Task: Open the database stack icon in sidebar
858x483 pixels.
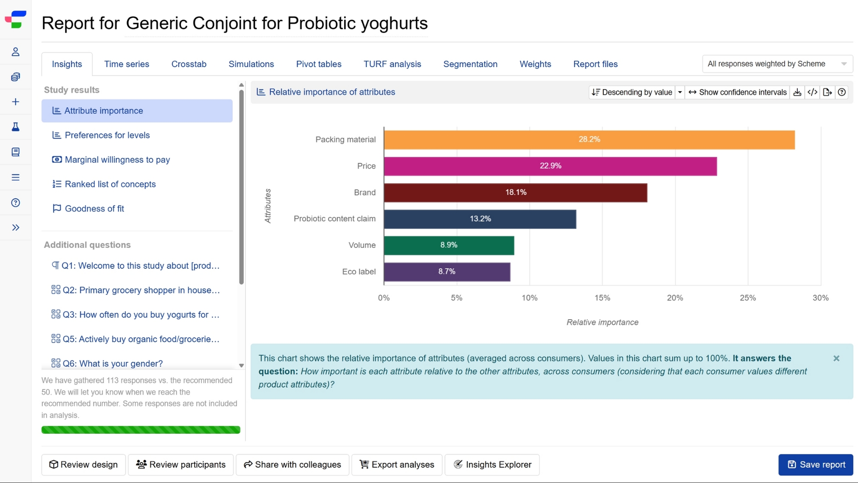Action: pos(16,77)
